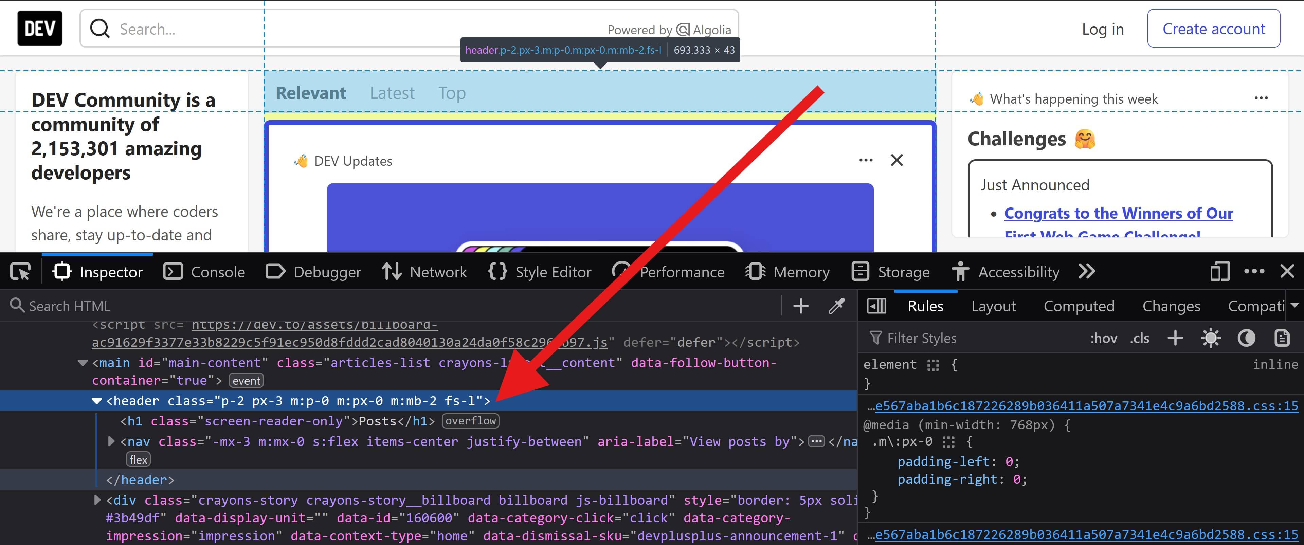1304x545 pixels.
Task: Collapse the header element node
Action: coord(97,401)
